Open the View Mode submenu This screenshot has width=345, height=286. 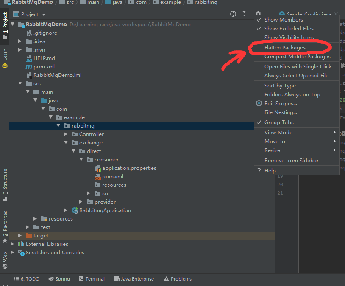coord(297,133)
